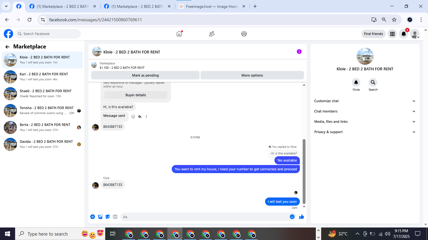View site information icon
This screenshot has height=240, width=428.
43,20
